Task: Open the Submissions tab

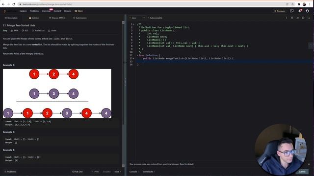Action: (x=79, y=18)
